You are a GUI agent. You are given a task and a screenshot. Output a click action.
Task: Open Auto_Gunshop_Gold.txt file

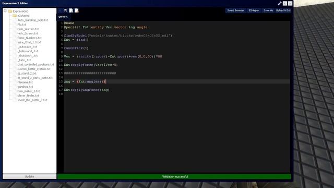click(x=32, y=20)
